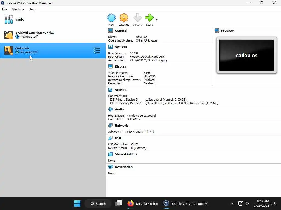Open cailou os machine menu list icon

(97, 51)
